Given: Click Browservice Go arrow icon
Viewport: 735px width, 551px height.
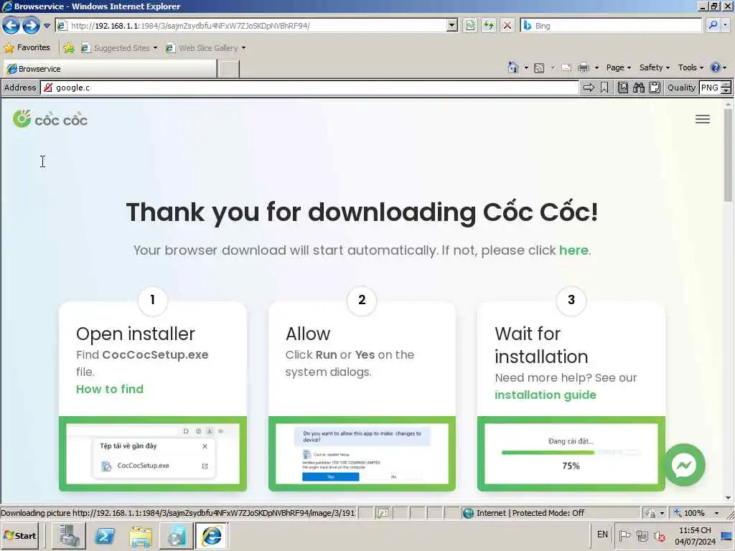Looking at the screenshot, I should coord(589,87).
